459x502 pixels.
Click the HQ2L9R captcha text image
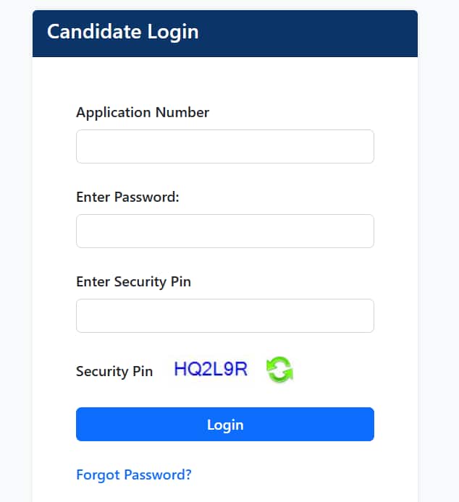pyautogui.click(x=211, y=370)
